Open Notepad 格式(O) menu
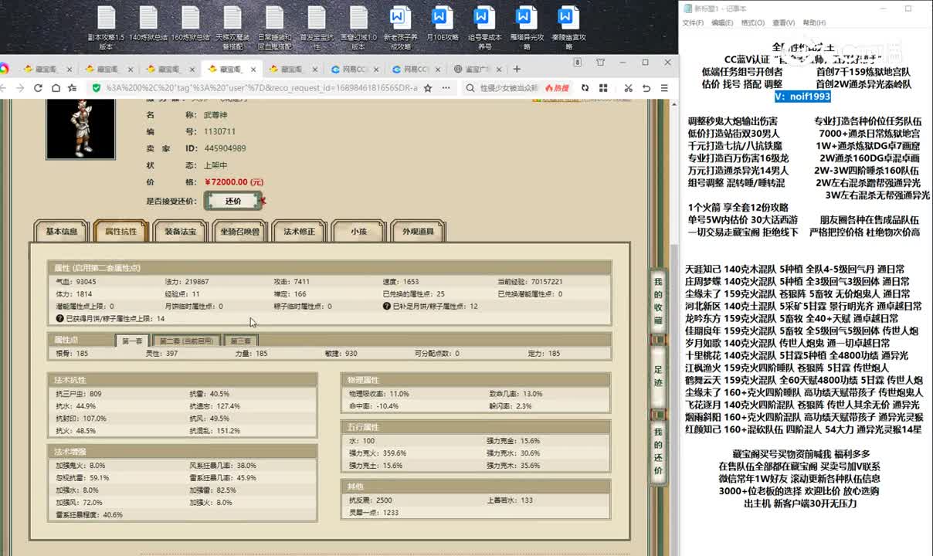 [752, 23]
